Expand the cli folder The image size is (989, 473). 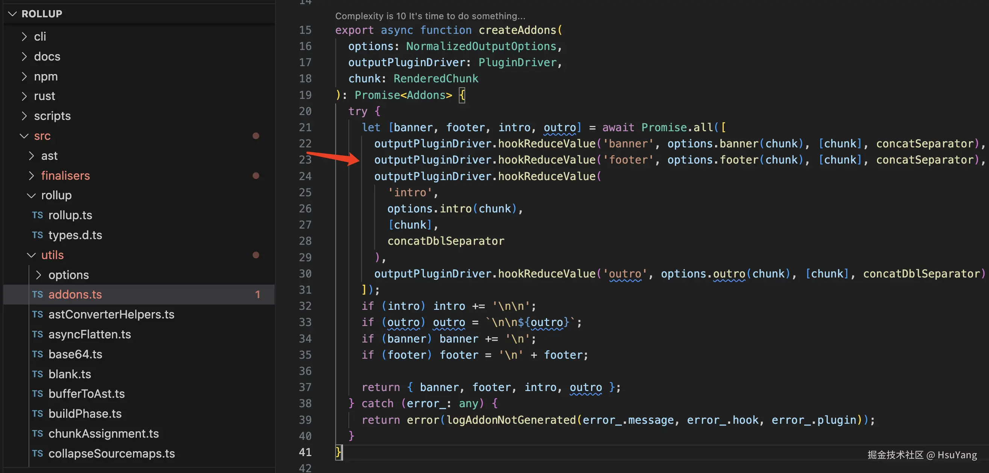(x=24, y=36)
